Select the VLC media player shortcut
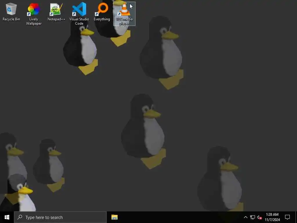The image size is (297, 223). pos(124,14)
